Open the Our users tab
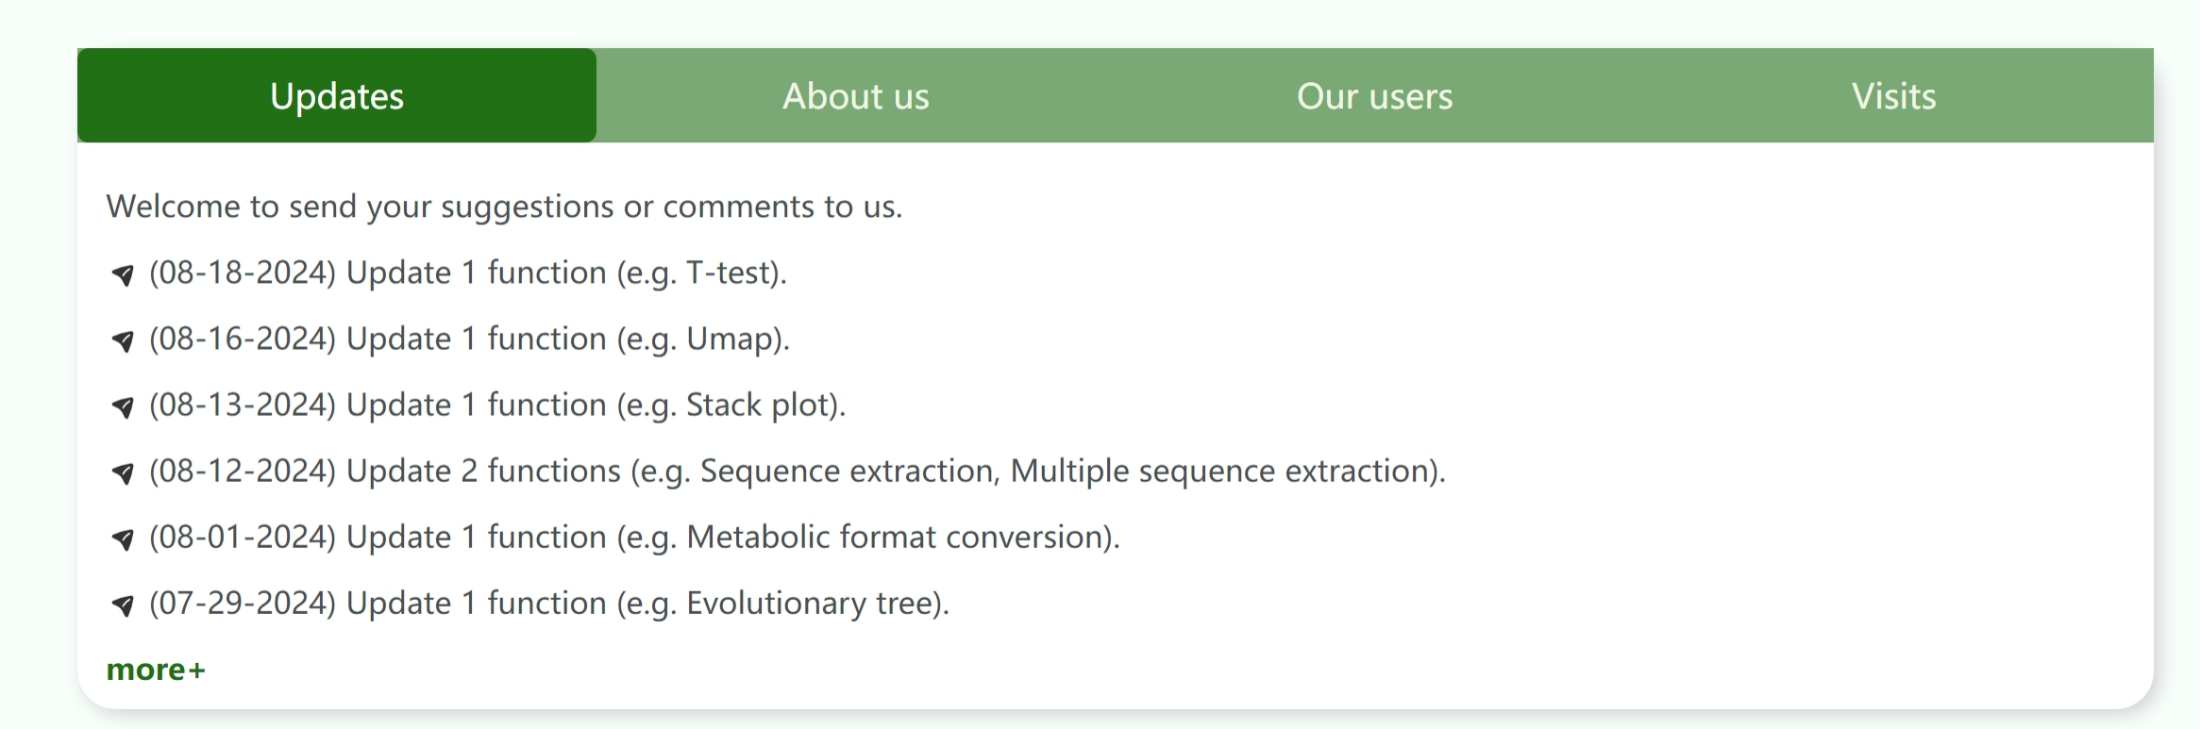The image size is (2201, 729). [x=1375, y=95]
